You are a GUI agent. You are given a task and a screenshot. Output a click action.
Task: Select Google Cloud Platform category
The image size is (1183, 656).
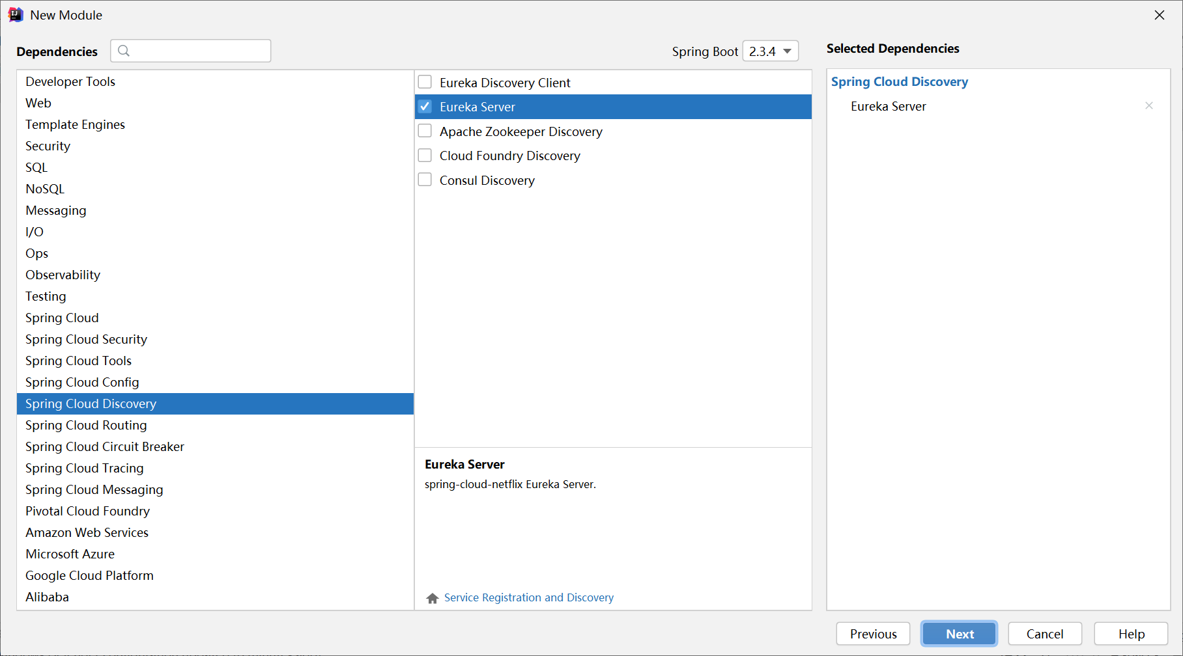215,575
